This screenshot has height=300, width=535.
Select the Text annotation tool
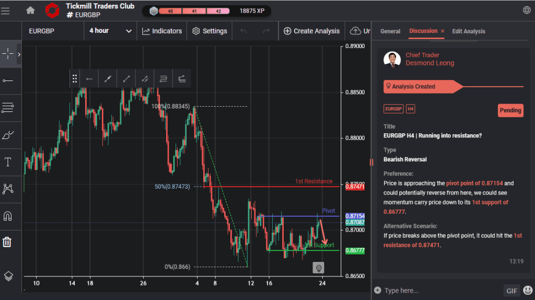pyautogui.click(x=8, y=162)
